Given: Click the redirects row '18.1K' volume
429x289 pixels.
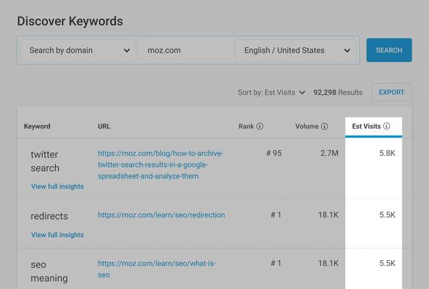Looking at the screenshot, I should click(328, 215).
